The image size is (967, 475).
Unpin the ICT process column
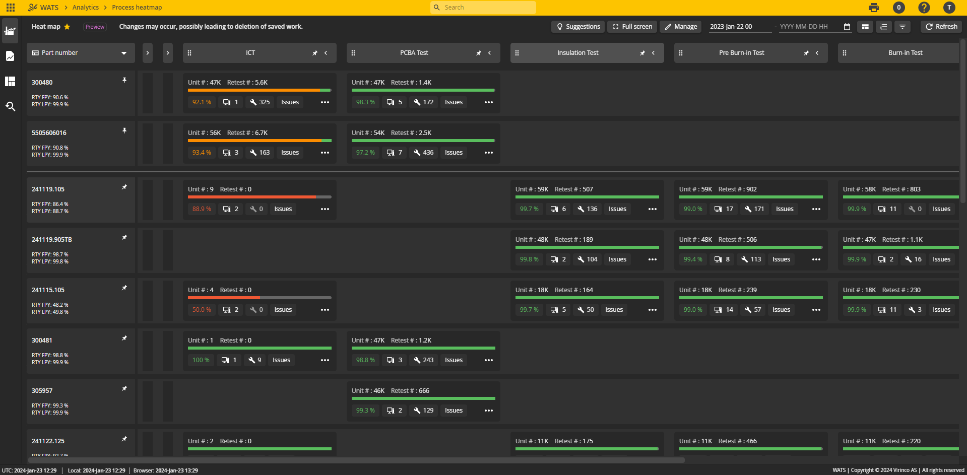tap(314, 52)
